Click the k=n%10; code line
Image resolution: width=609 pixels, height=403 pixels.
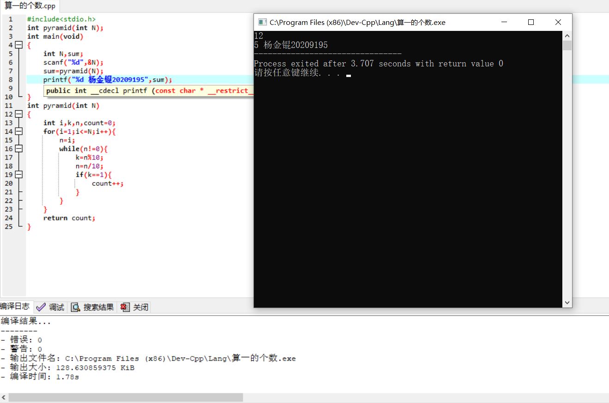pyautogui.click(x=90, y=158)
